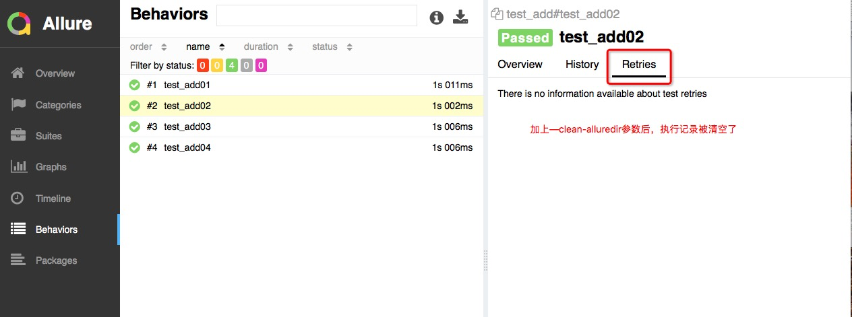This screenshot has height=317, width=852.
Task: Show info with the circle-i icon
Action: [437, 17]
